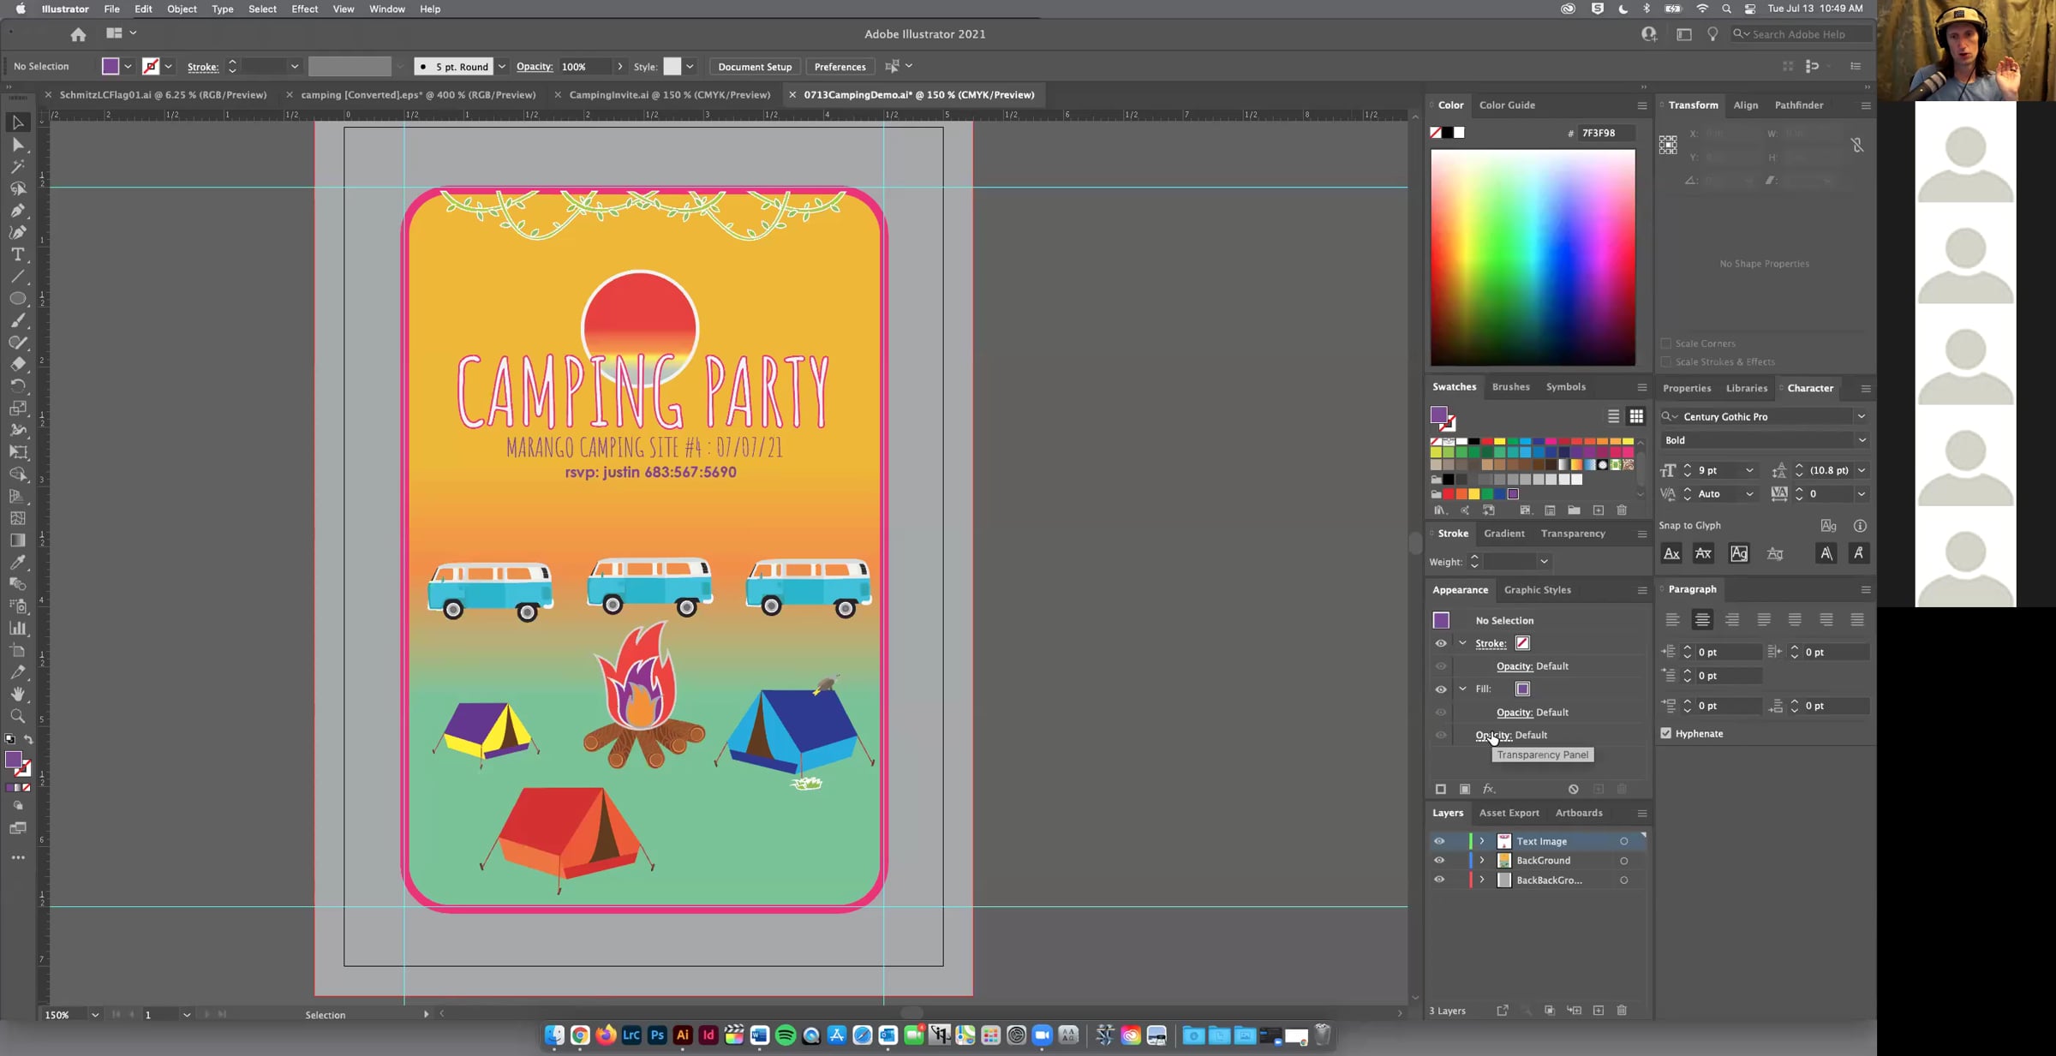Click the Document Setup button
This screenshot has height=1056, width=2056.
[x=755, y=66]
